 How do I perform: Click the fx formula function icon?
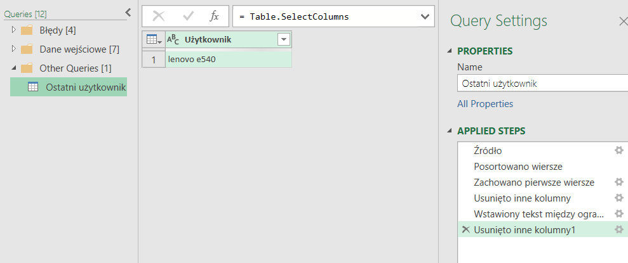point(214,17)
